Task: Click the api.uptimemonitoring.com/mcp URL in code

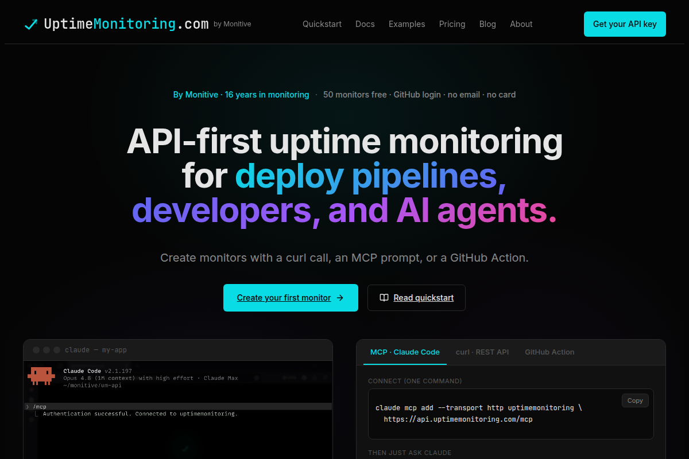Action: point(458,419)
